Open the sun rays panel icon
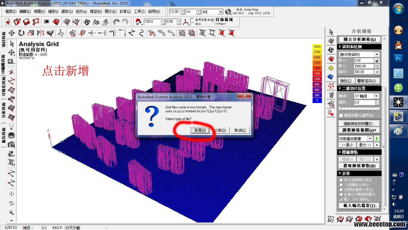 [x=331, y=68]
